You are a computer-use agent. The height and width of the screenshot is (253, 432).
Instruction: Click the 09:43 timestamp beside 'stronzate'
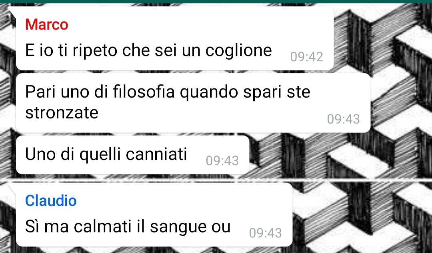click(343, 119)
